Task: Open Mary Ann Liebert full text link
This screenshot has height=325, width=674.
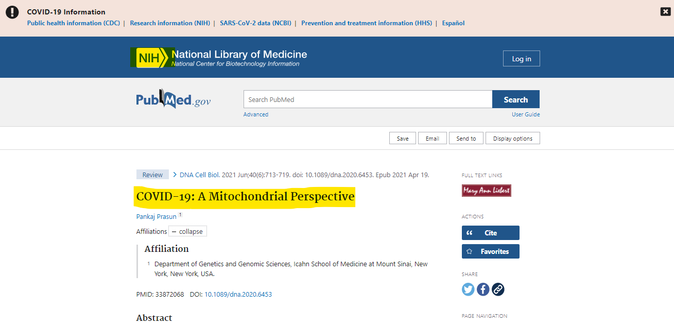Action: point(487,191)
